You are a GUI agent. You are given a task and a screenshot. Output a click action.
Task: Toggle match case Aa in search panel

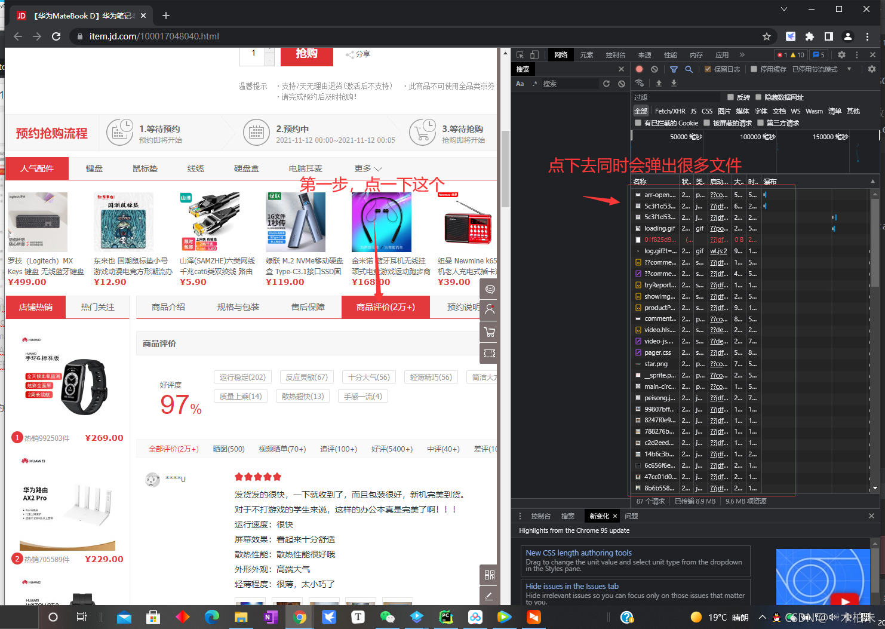coord(520,84)
